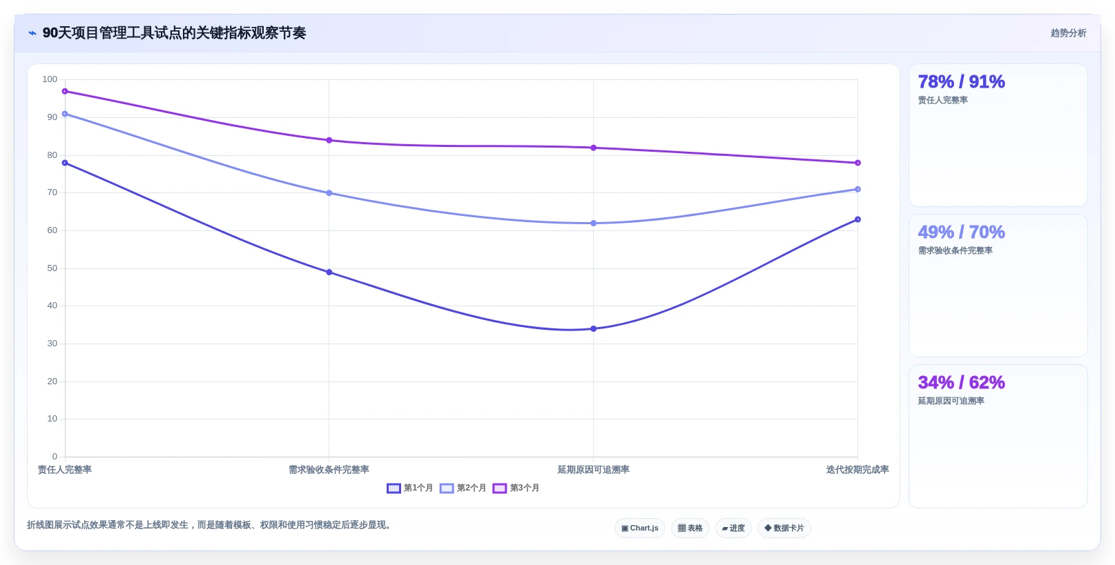Click the 责任人完整率 x-axis label
Image resolution: width=1115 pixels, height=565 pixels.
pos(65,470)
